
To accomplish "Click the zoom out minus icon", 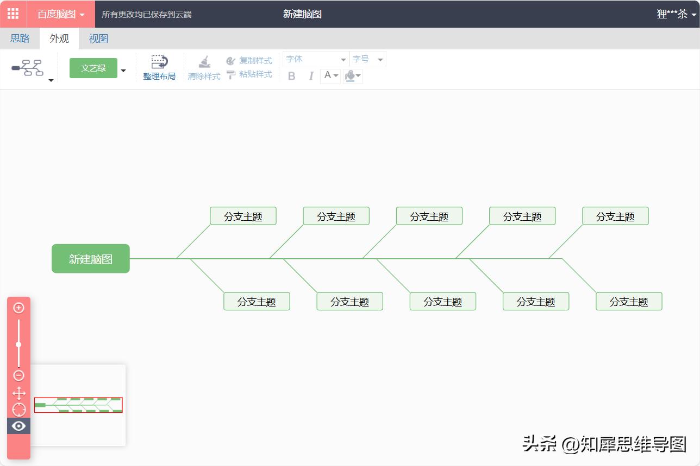I will [18, 375].
